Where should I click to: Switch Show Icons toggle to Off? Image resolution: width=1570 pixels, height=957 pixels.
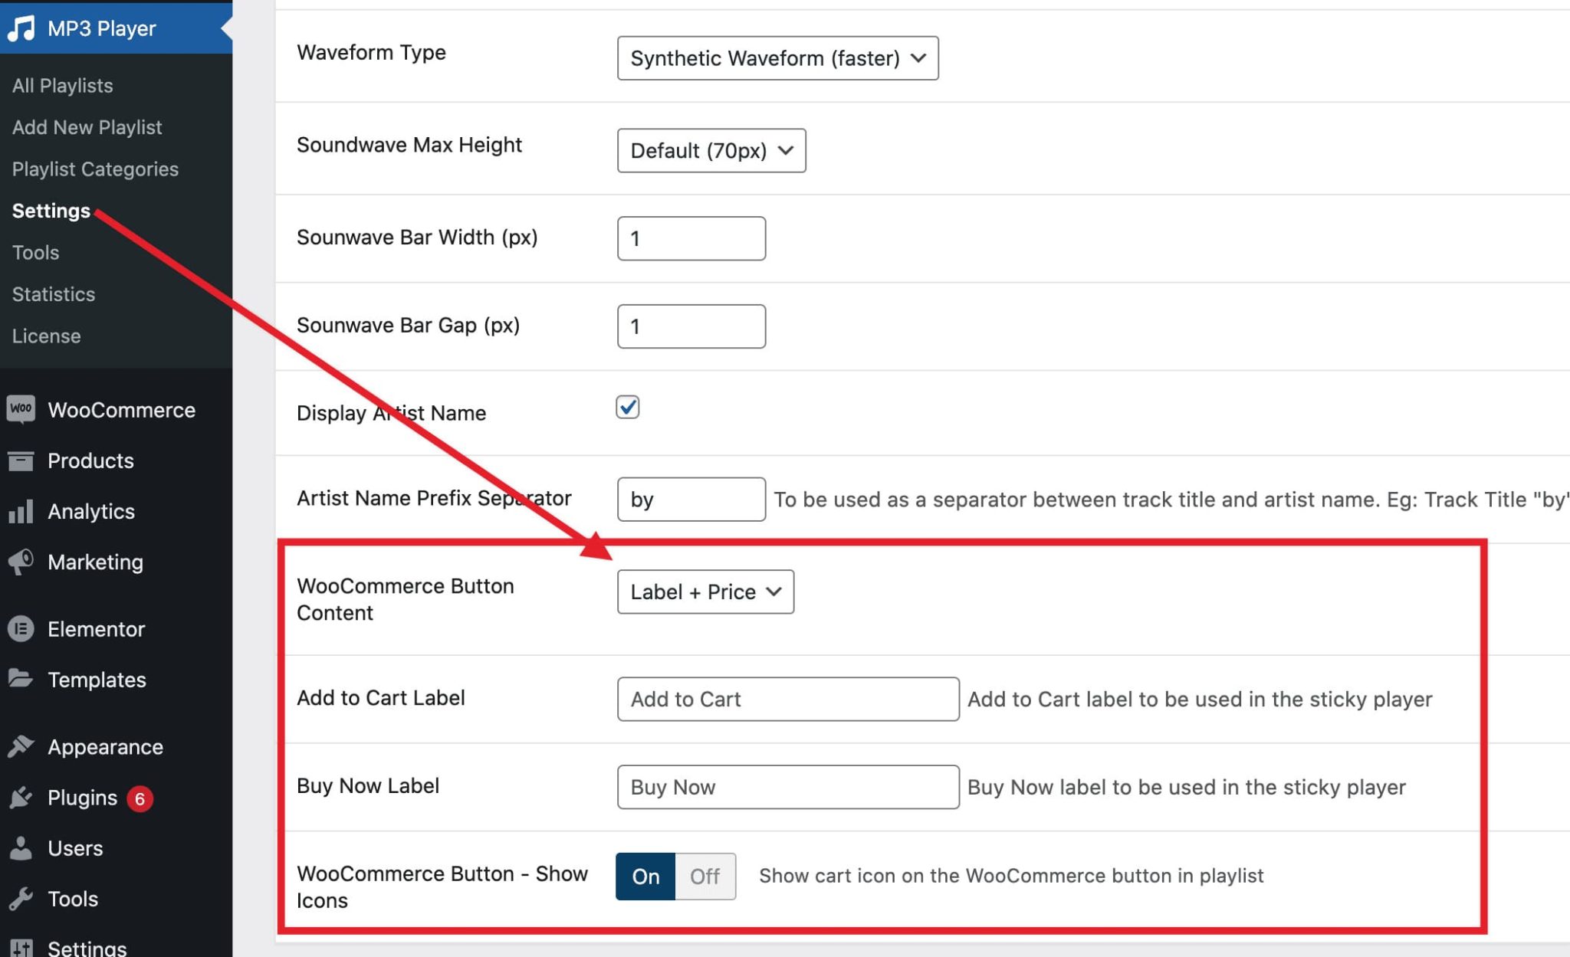pyautogui.click(x=705, y=876)
